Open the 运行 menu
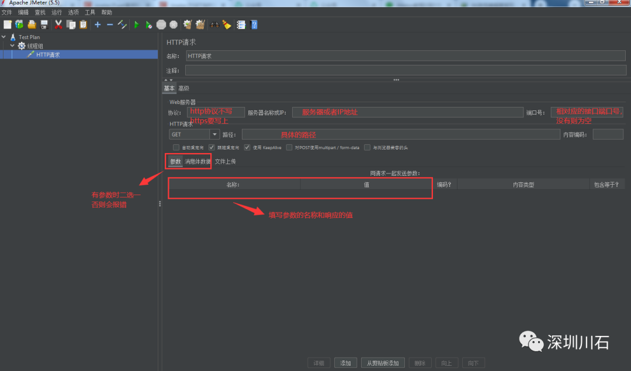This screenshot has height=371, width=631. click(57, 12)
